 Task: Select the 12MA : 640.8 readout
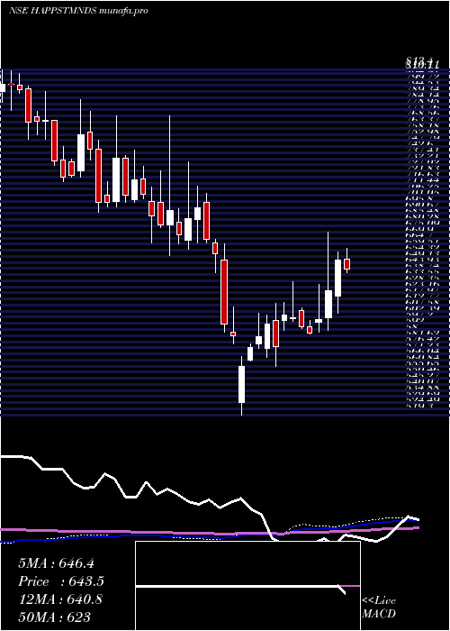[x=60, y=599]
